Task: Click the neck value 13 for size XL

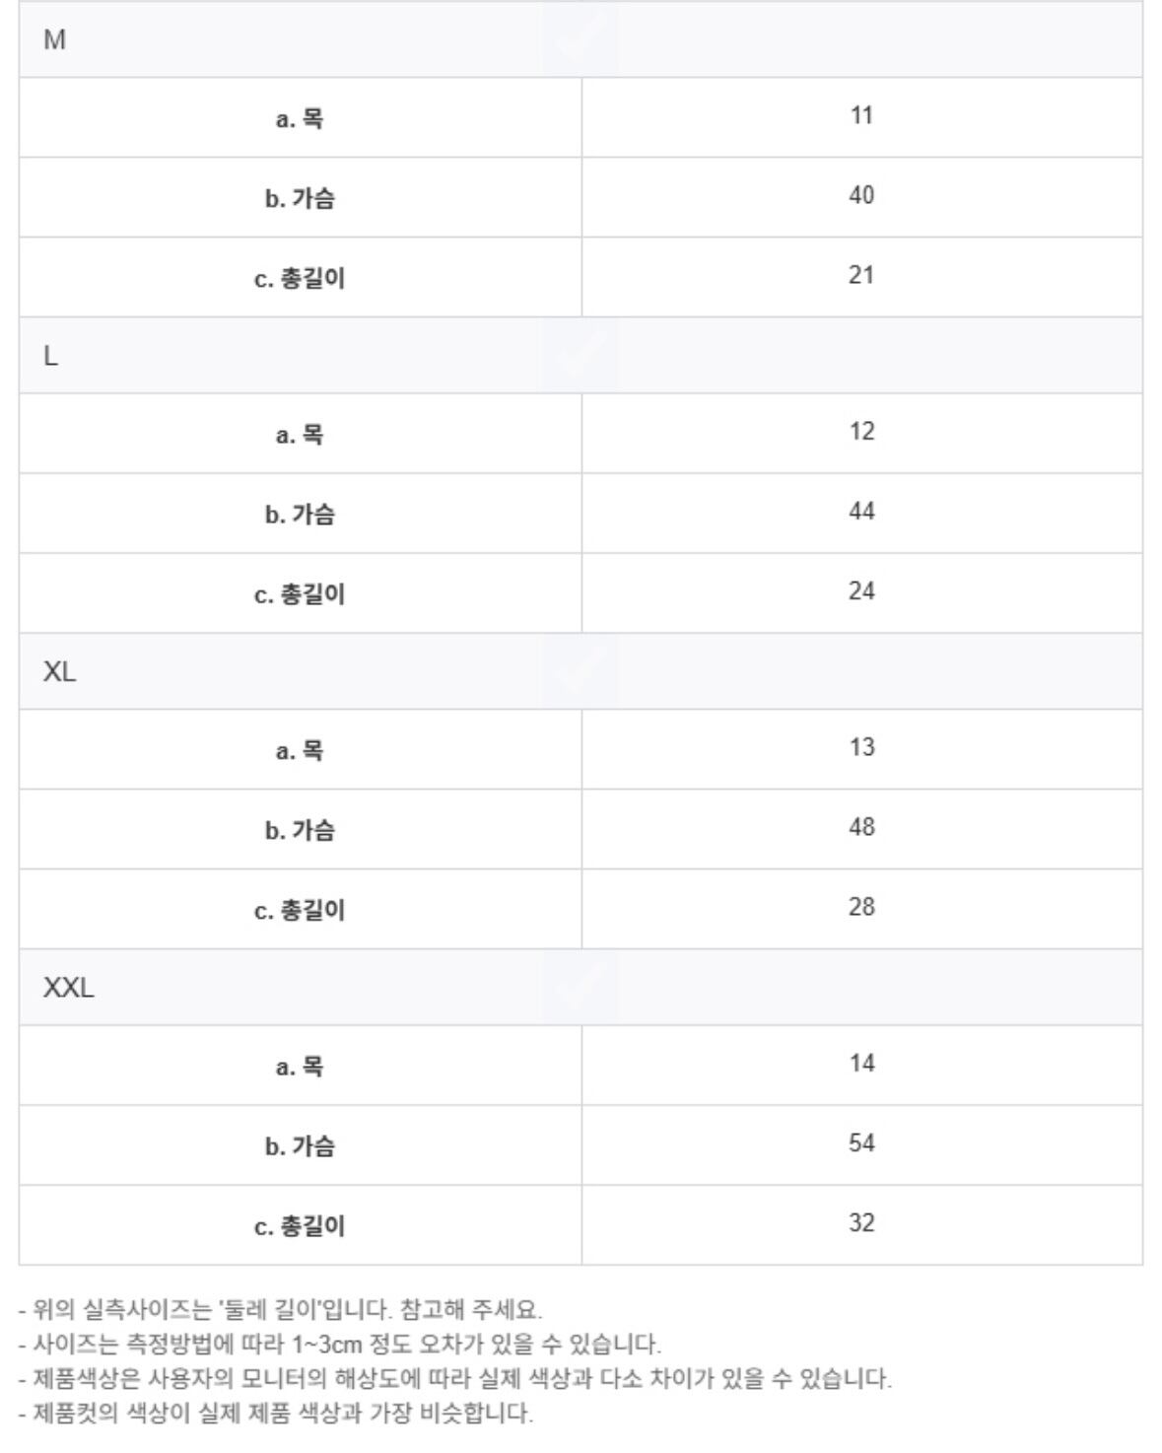Action: [x=861, y=748]
